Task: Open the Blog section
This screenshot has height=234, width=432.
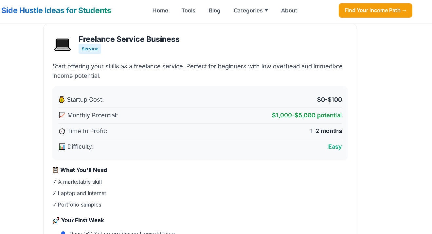Action: pos(214,10)
